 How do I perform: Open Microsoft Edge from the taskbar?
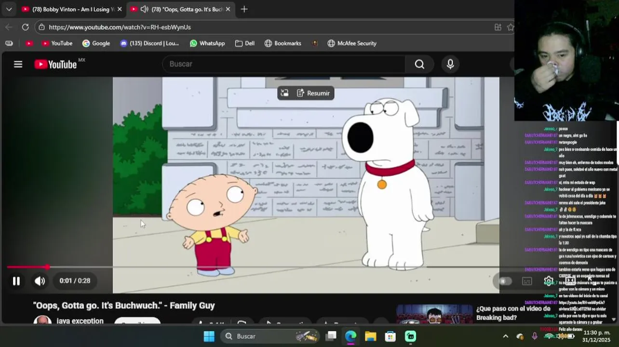click(350, 336)
